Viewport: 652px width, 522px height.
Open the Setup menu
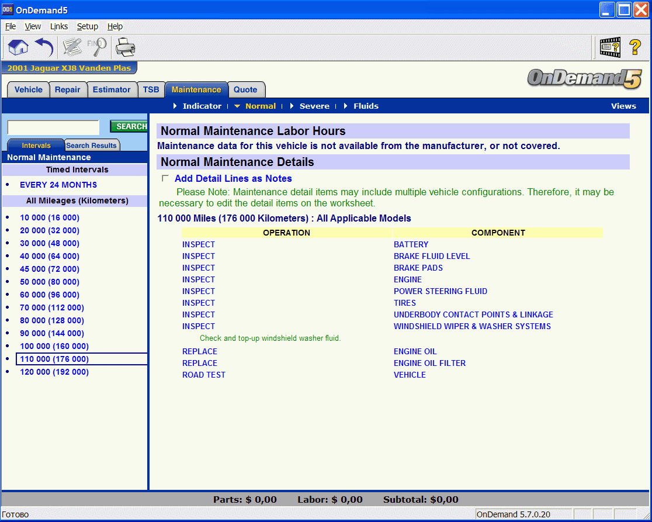[87, 26]
